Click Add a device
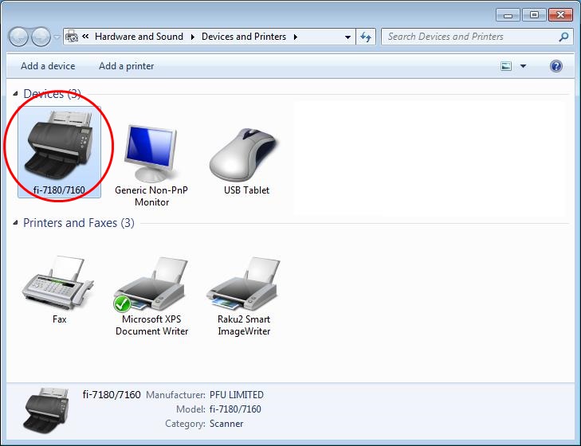This screenshot has height=446, width=581. pos(48,66)
